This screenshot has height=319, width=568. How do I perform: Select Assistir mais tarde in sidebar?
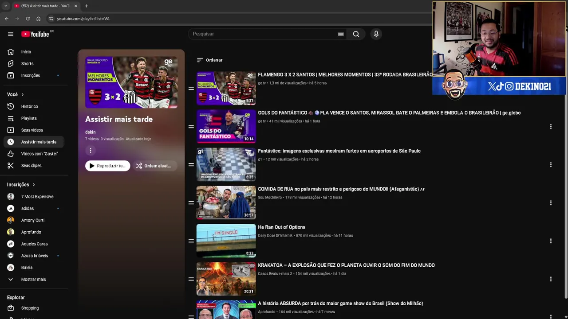[34, 142]
